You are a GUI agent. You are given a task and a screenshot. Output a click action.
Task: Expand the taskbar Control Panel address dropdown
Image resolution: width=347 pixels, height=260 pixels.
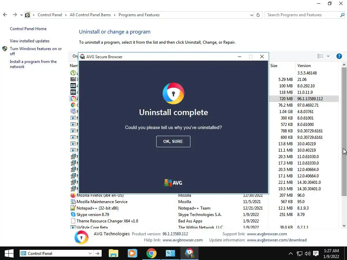[x=90, y=254]
